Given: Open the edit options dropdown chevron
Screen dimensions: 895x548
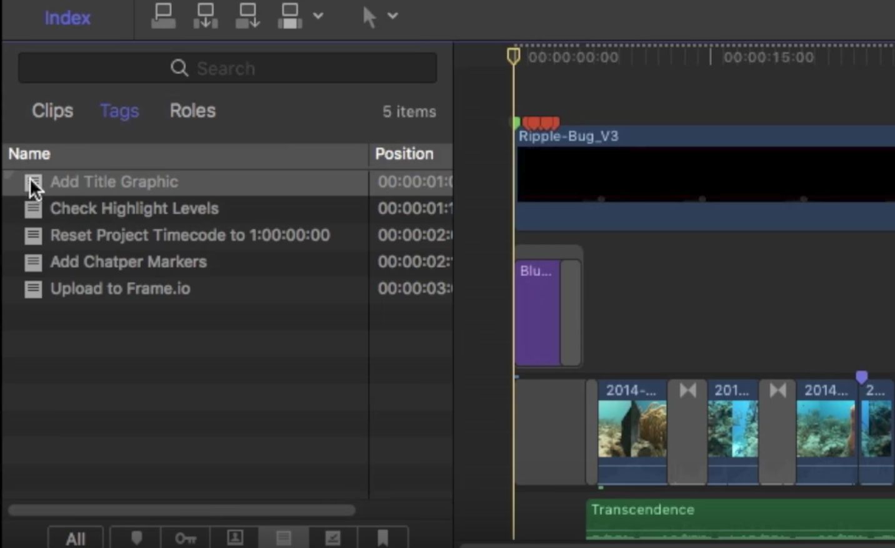Looking at the screenshot, I should pos(318,16).
